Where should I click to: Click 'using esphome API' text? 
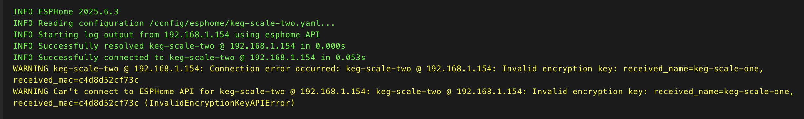tap(277, 35)
